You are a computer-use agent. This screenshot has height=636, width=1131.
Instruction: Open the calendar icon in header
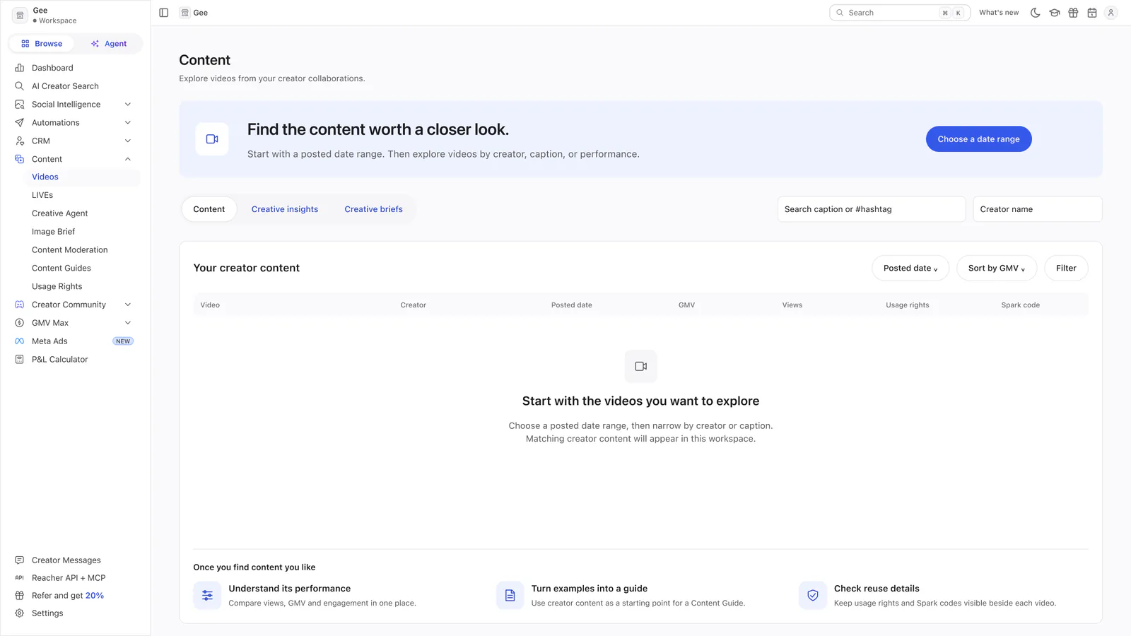1092,13
